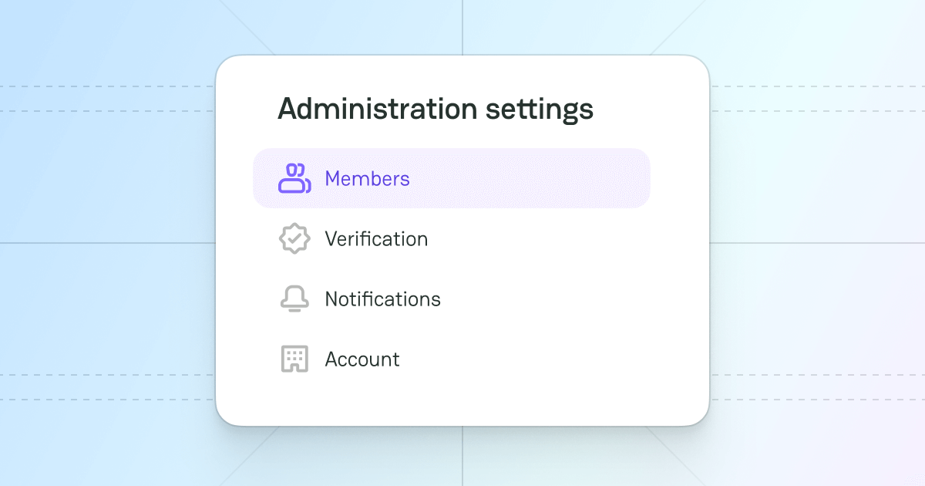Viewport: 925px width, 486px height.
Task: Click the Notifications bell icon
Action: coord(294,299)
